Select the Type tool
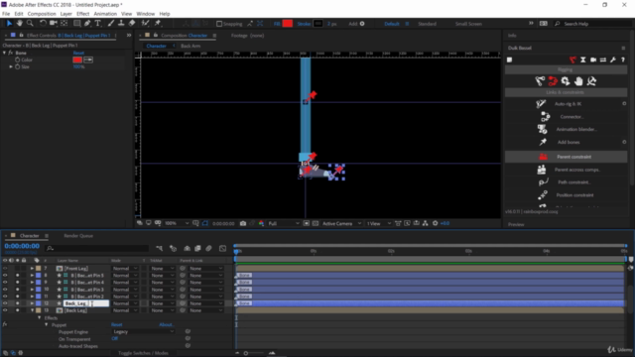Image resolution: width=635 pixels, height=357 pixels. click(x=97, y=24)
